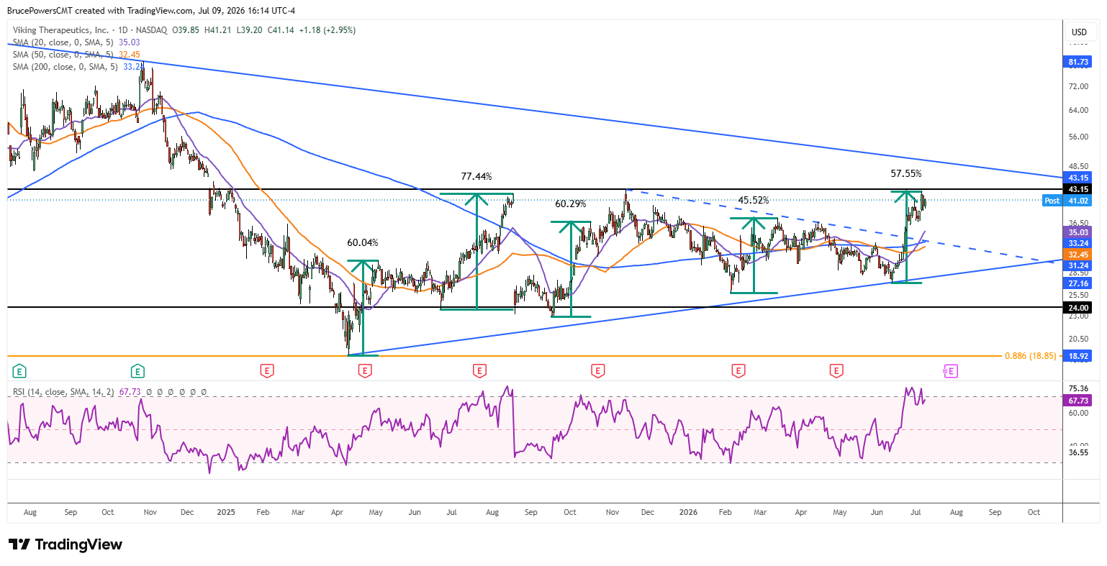
Task: Select the blue 33.24 price label
Action: (x=1078, y=243)
